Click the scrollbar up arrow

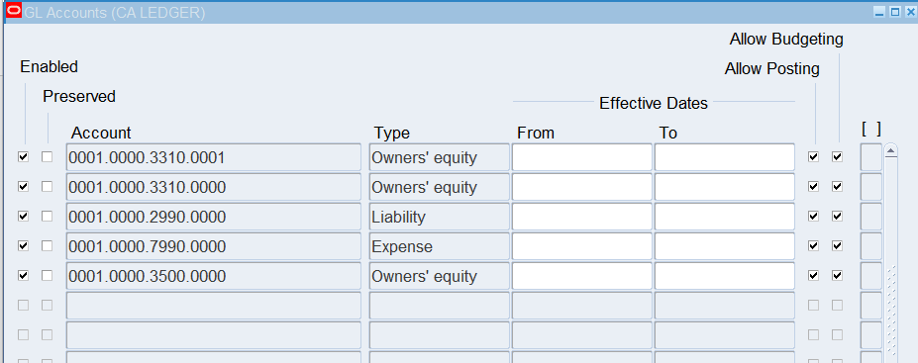(x=891, y=151)
